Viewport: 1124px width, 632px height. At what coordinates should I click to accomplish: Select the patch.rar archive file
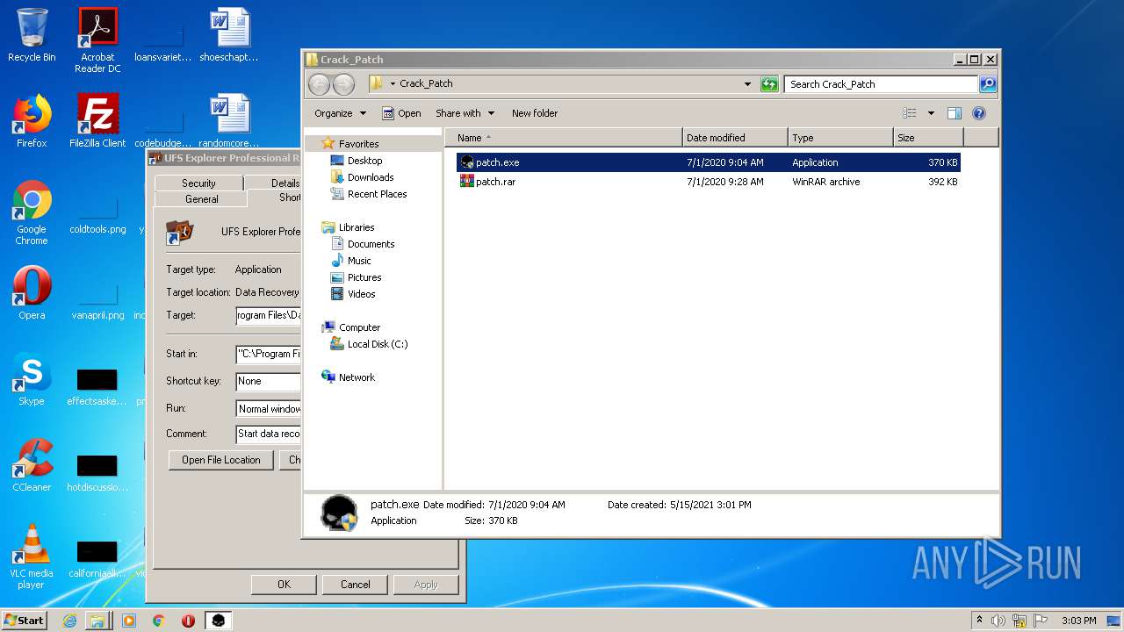tap(487, 182)
